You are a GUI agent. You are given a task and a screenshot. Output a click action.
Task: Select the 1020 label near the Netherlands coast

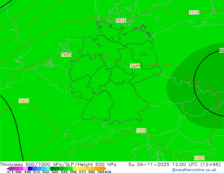(x=66, y=55)
